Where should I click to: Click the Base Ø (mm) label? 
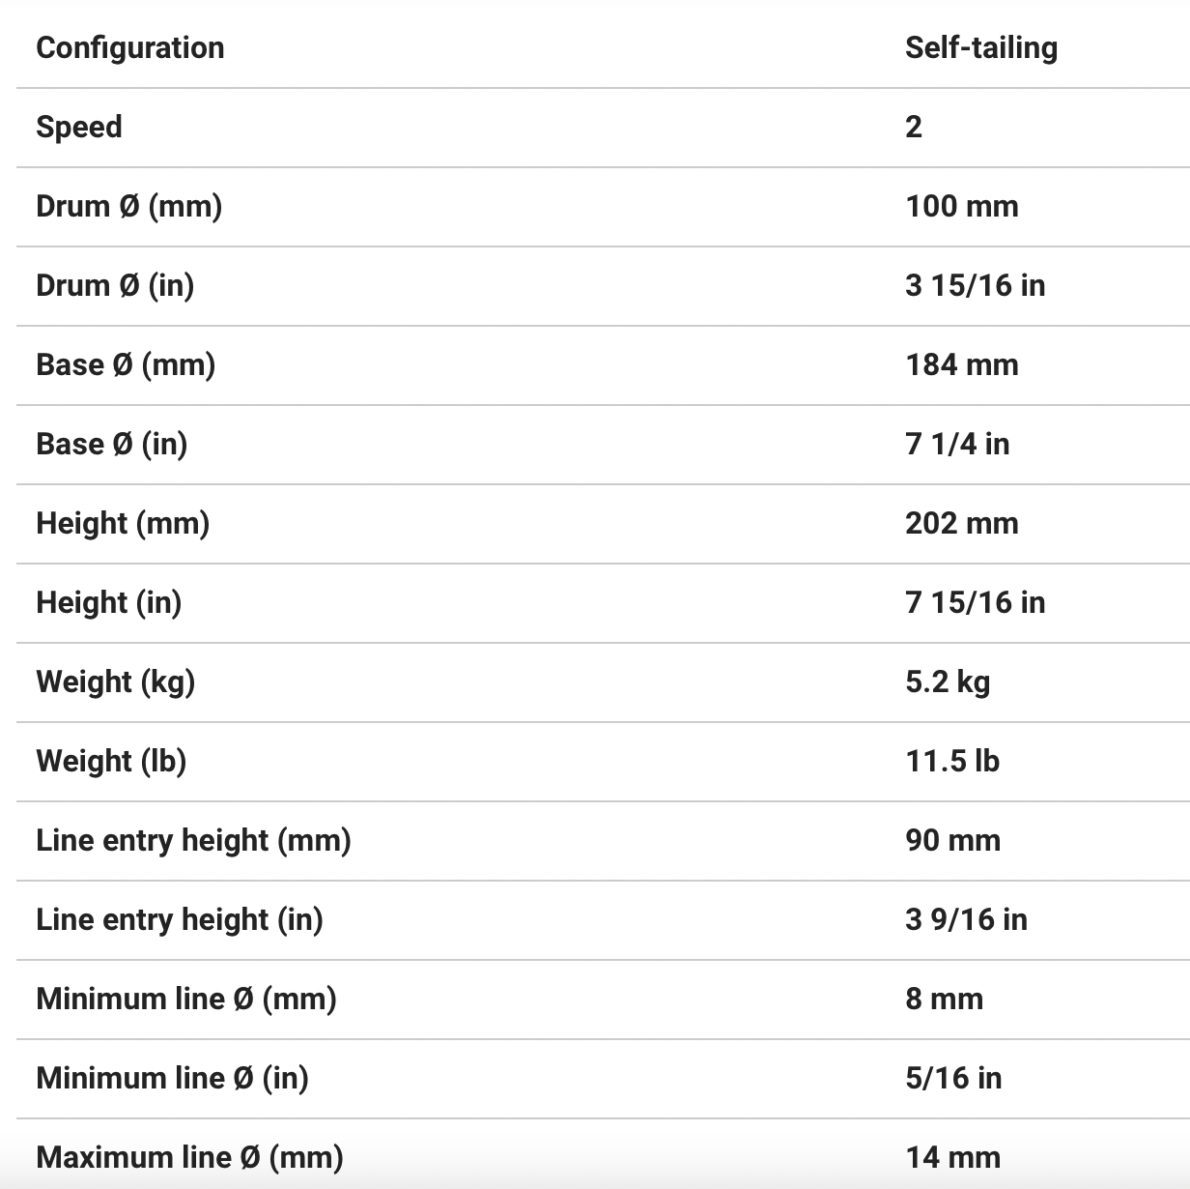[126, 364]
